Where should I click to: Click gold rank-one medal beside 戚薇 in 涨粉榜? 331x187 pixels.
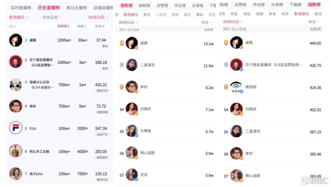coord(121,43)
